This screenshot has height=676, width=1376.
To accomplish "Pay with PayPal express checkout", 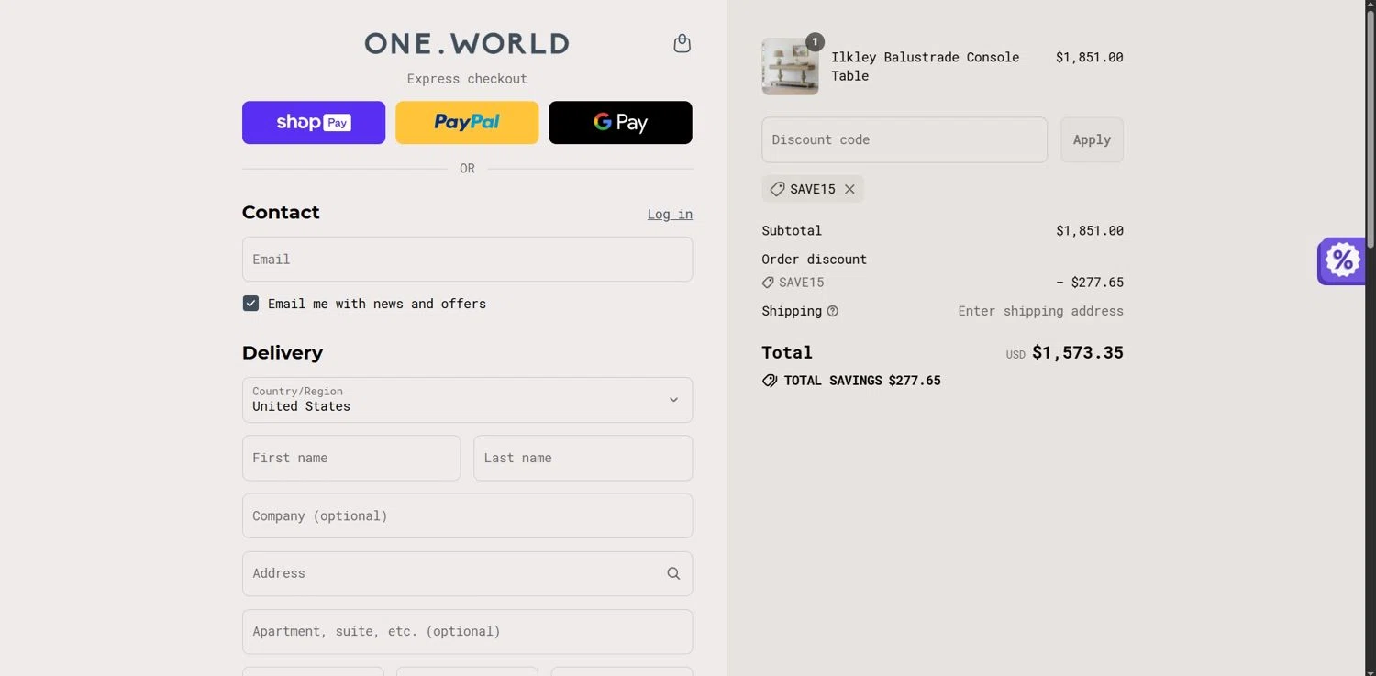I will [467, 123].
